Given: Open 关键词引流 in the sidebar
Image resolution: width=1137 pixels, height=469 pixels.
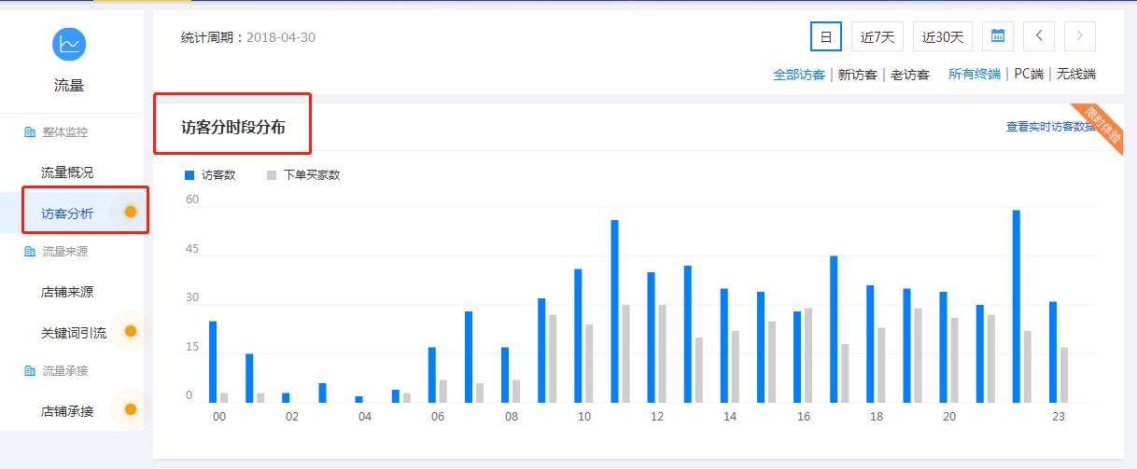Looking at the screenshot, I should coord(74,333).
